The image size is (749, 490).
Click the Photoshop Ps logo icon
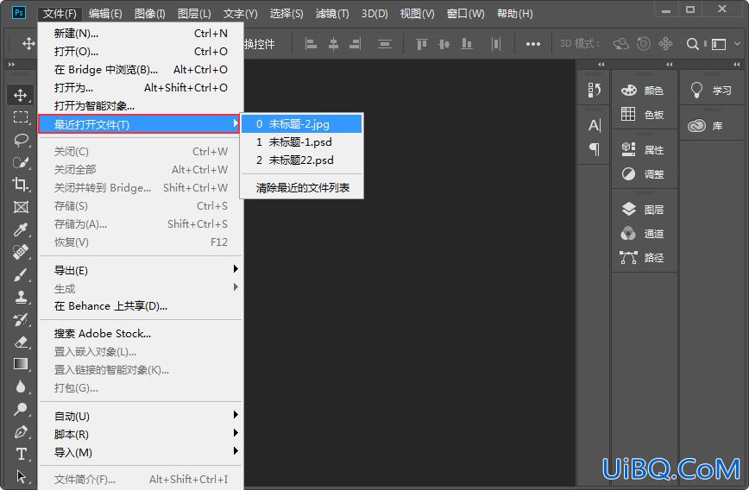pos(19,12)
